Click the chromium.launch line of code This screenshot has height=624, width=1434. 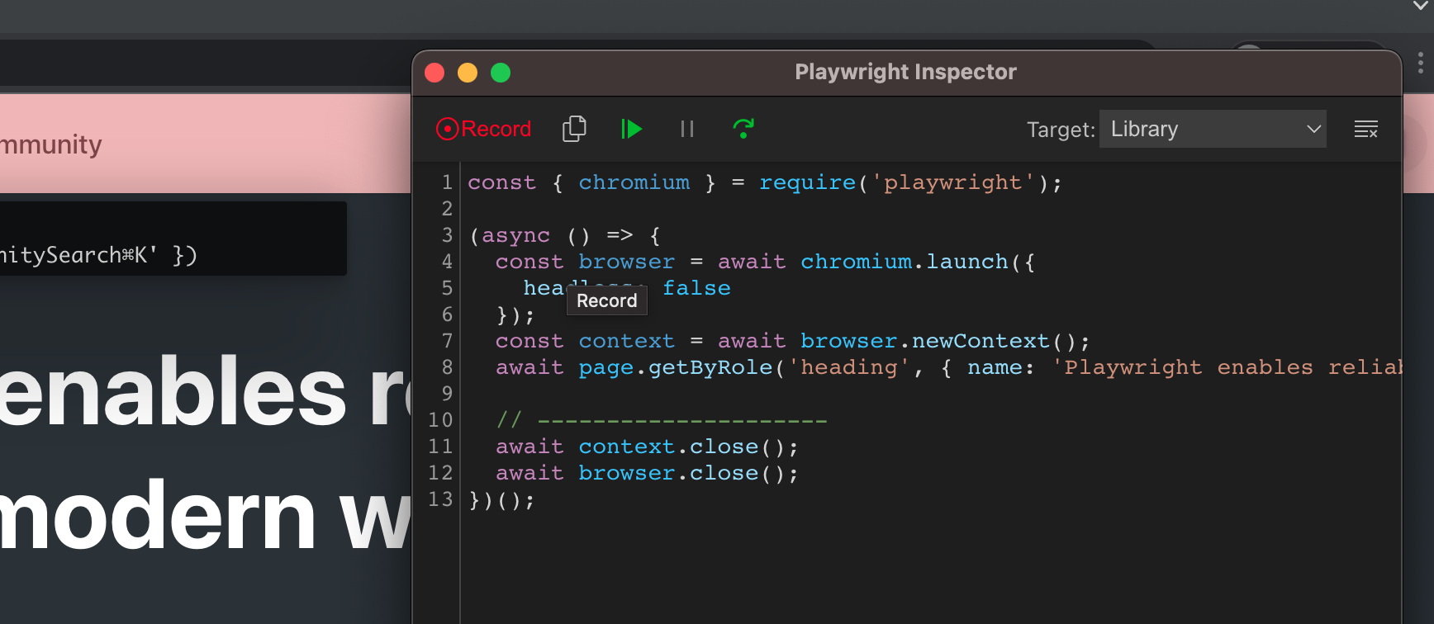[x=764, y=262]
